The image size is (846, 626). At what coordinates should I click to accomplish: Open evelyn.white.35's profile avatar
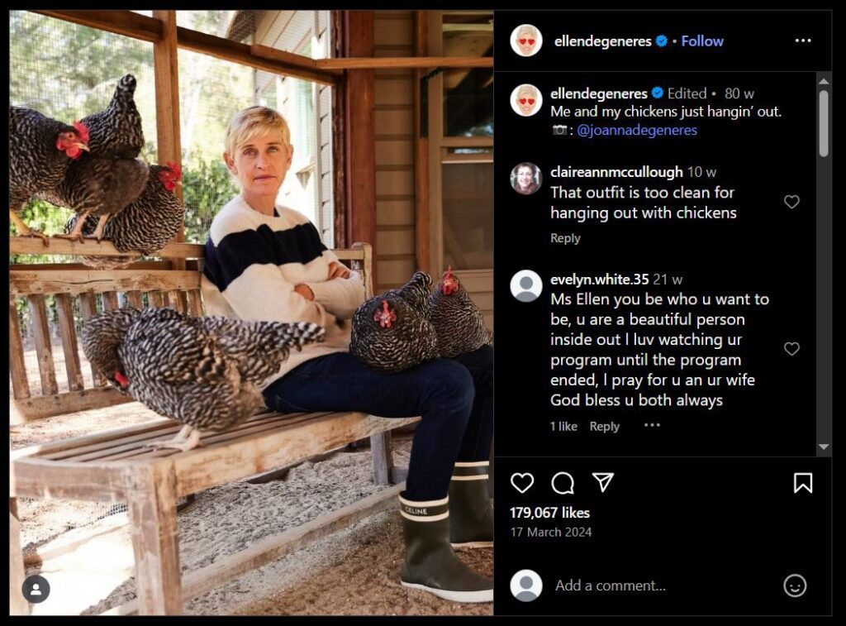tap(526, 286)
